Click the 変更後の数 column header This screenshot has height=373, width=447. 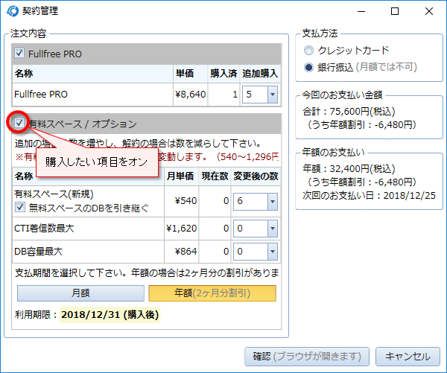(x=256, y=176)
